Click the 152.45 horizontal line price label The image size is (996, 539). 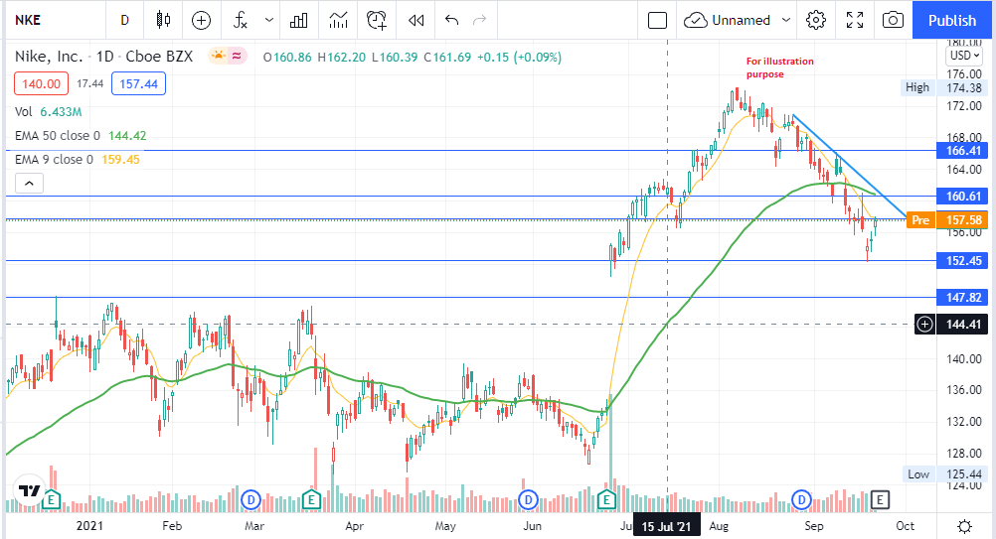click(x=963, y=261)
